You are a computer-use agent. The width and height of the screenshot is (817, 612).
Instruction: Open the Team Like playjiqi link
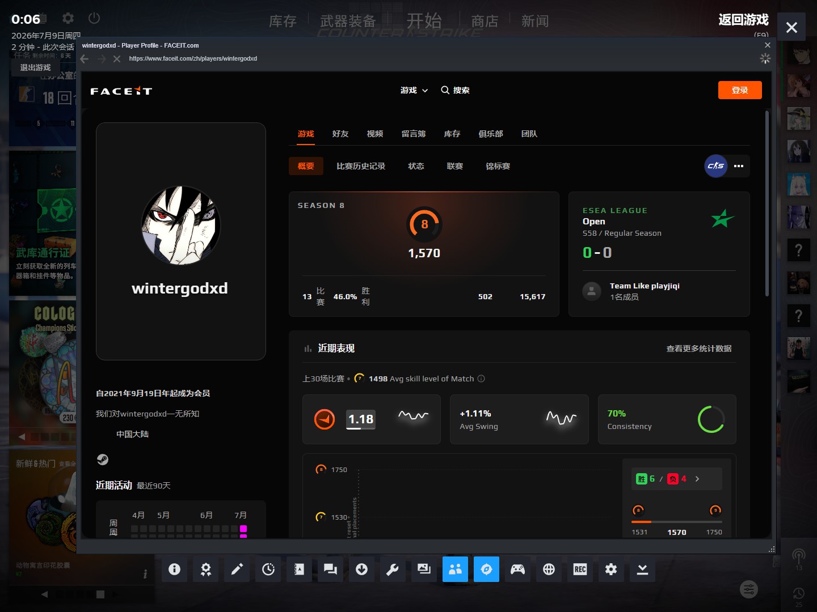(645, 286)
